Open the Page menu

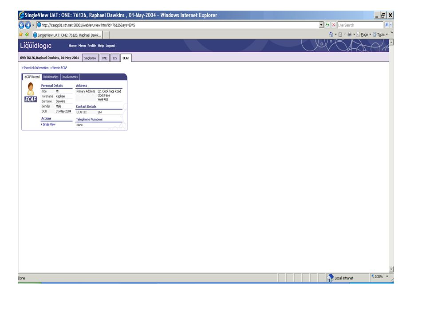coord(364,35)
